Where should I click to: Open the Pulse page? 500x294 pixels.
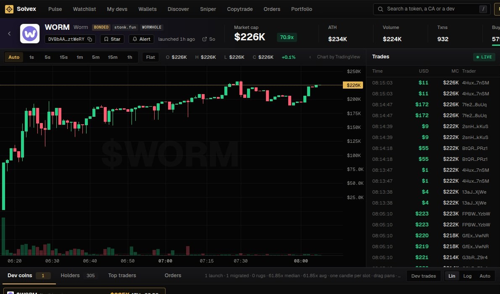pos(55,9)
